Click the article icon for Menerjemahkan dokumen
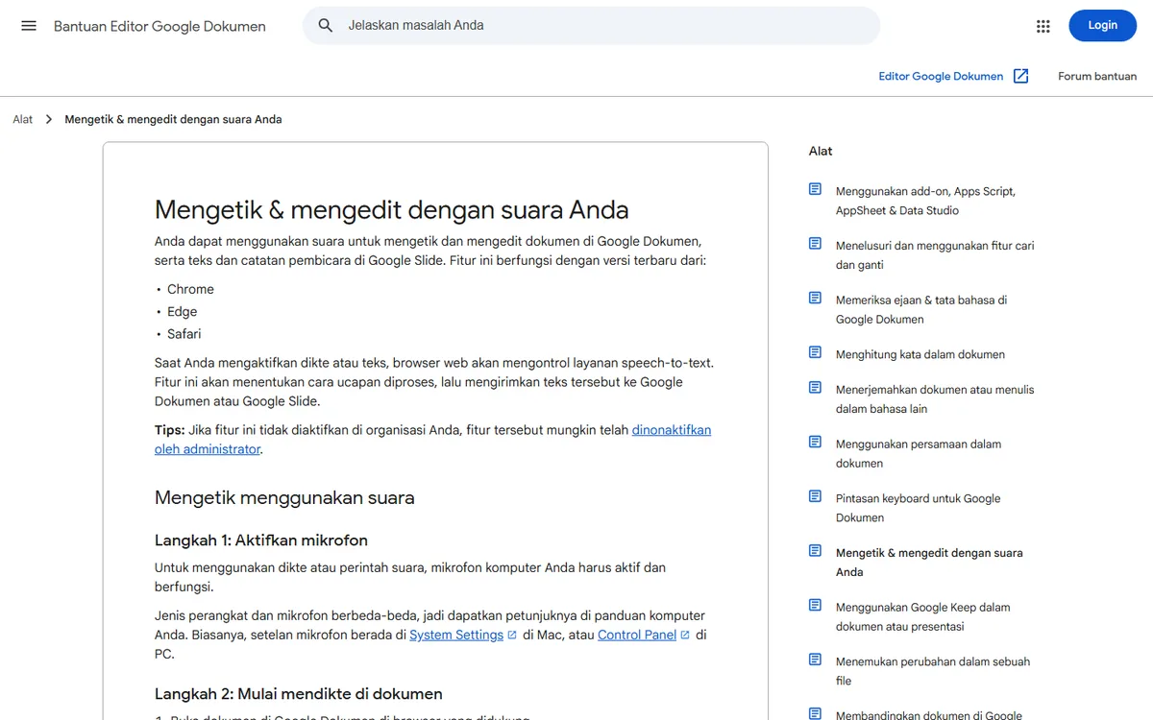 pos(815,388)
